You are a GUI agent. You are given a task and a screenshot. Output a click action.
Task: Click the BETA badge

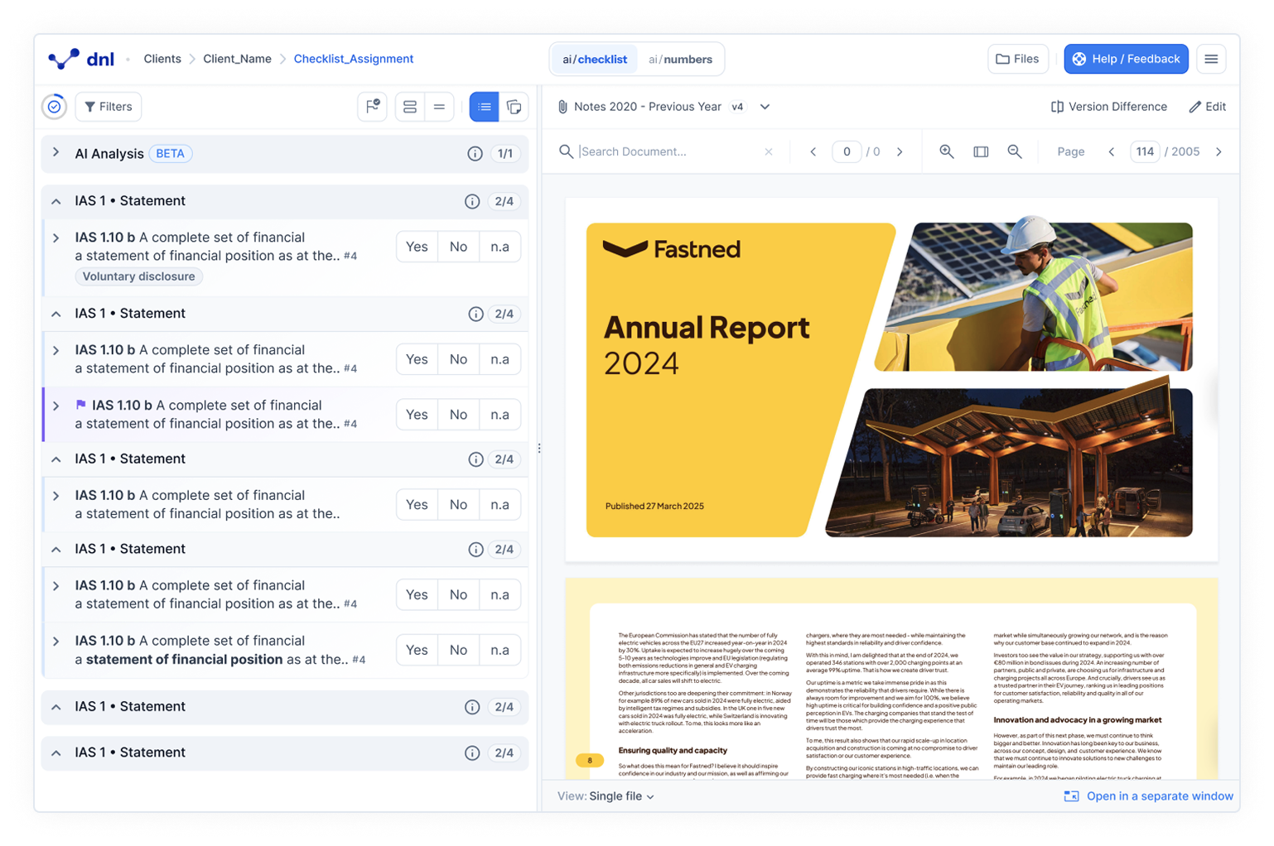click(171, 154)
